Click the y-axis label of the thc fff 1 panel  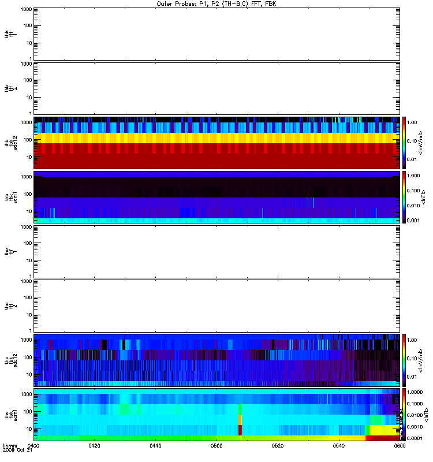11,251
